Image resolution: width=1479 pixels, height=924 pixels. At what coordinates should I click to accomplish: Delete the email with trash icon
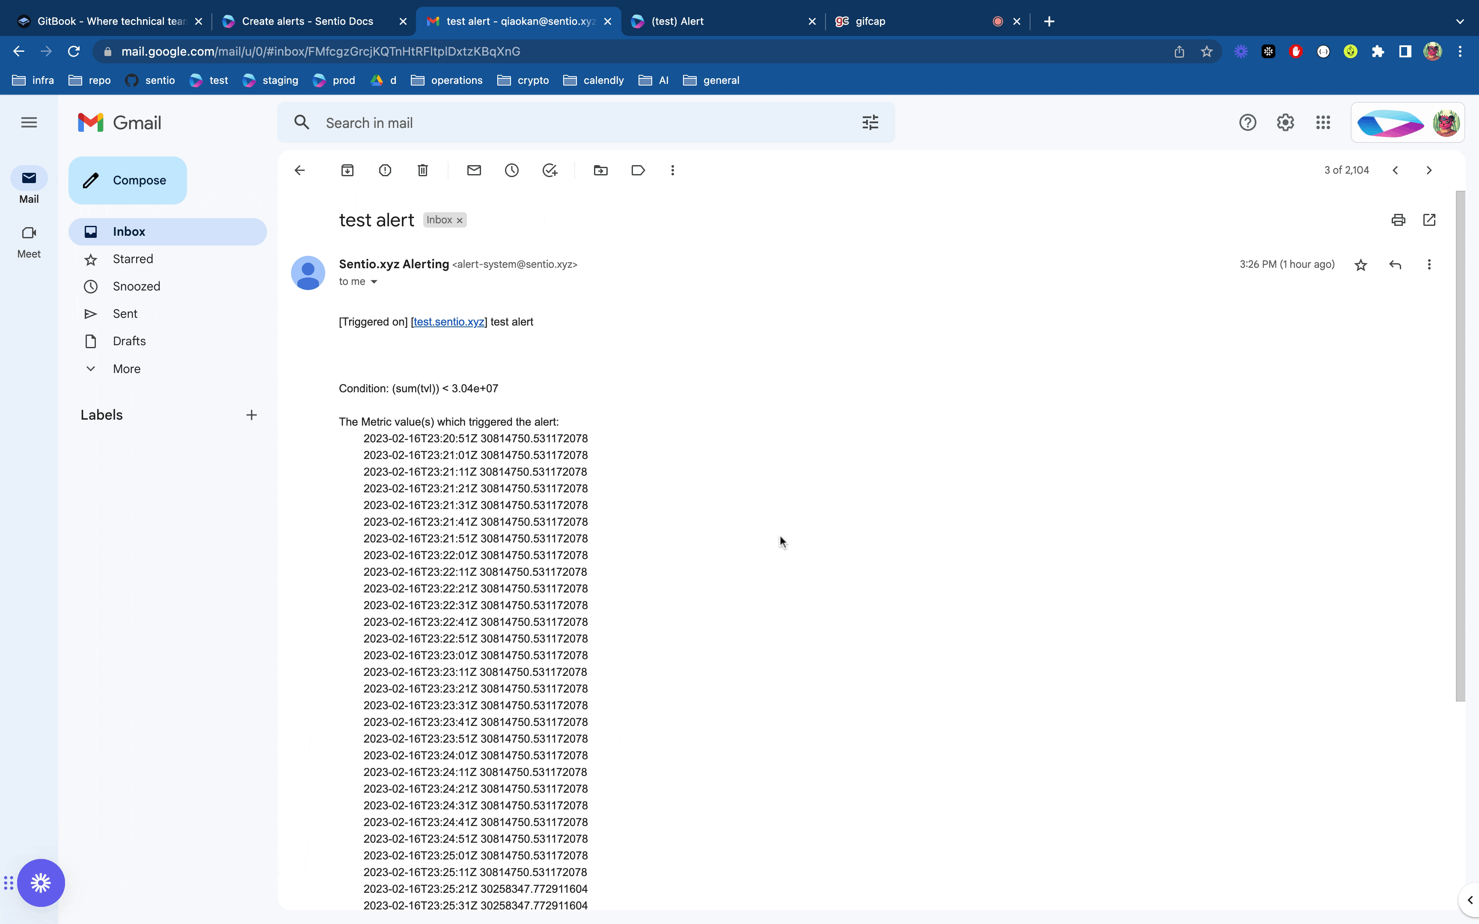coord(422,171)
